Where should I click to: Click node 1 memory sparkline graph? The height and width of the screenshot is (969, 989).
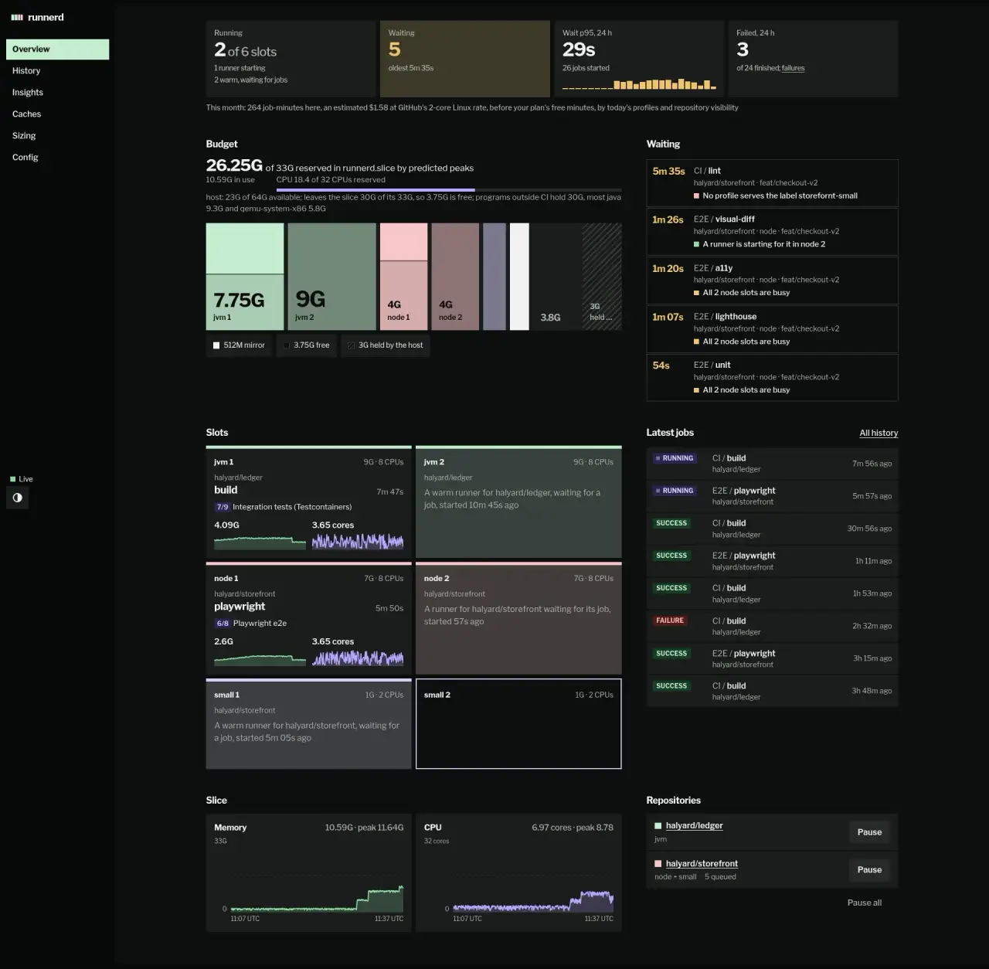tap(260, 658)
